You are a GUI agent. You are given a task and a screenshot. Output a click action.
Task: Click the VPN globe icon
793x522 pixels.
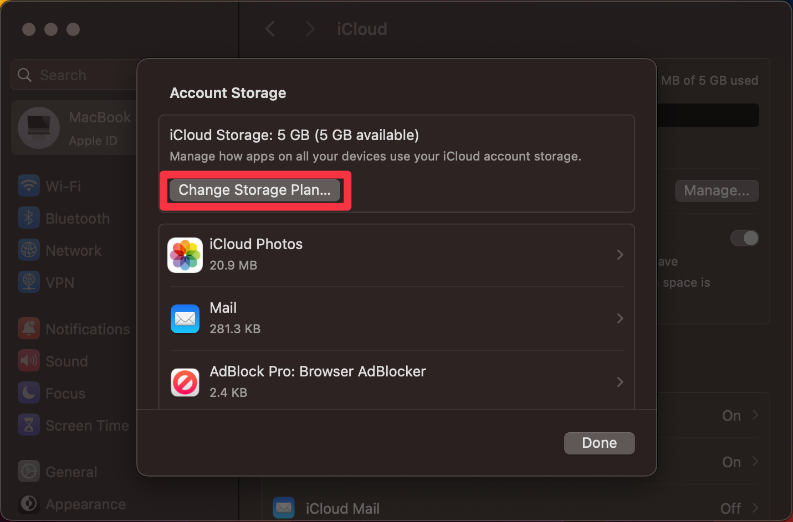(x=29, y=282)
